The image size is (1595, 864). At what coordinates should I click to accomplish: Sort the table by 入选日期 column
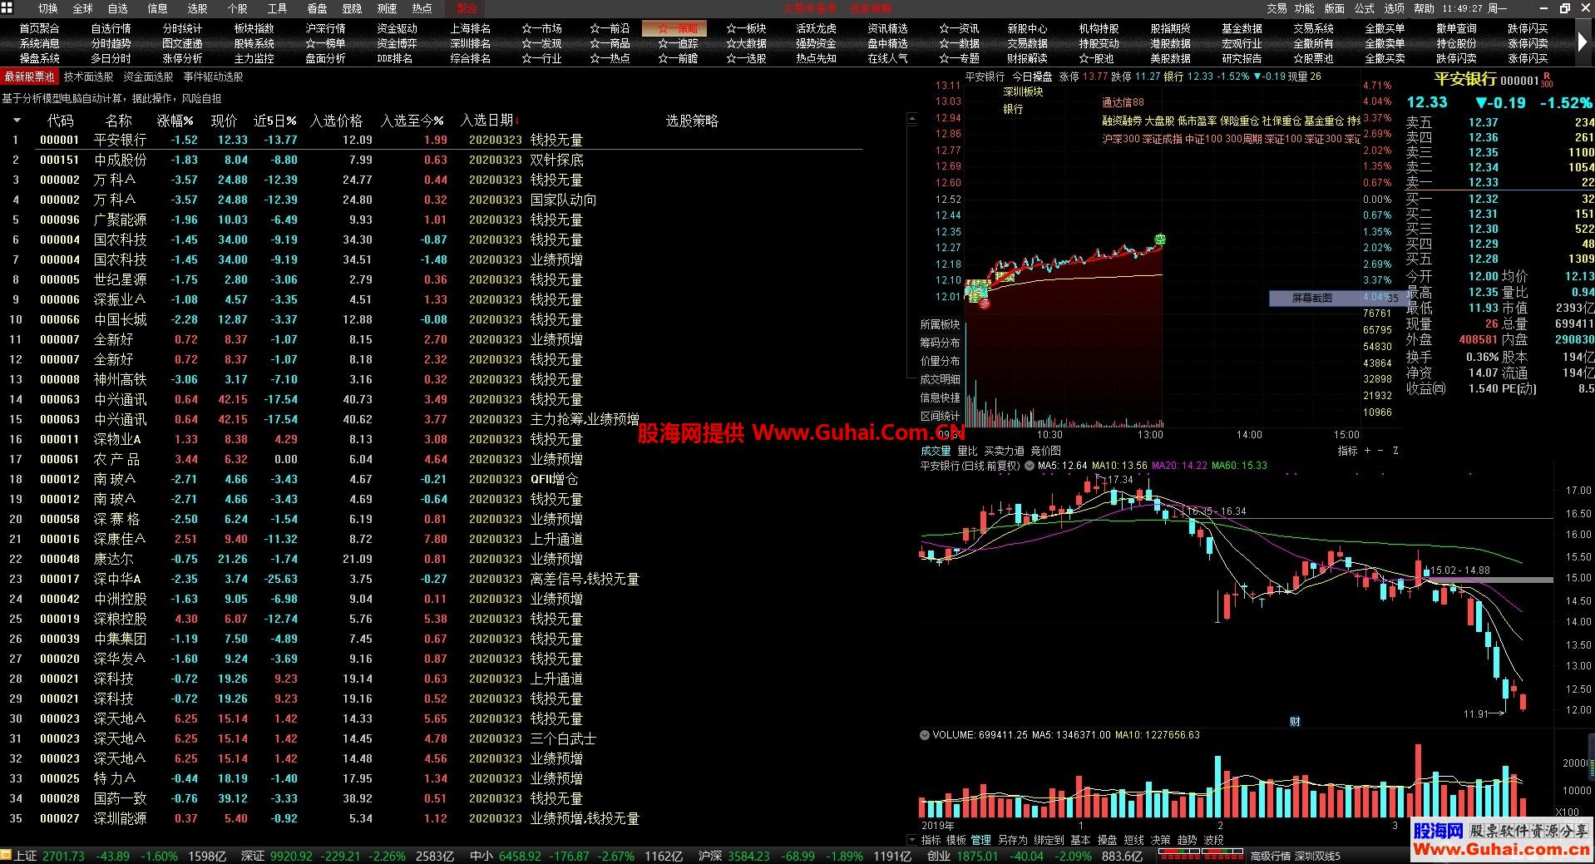[x=489, y=121]
